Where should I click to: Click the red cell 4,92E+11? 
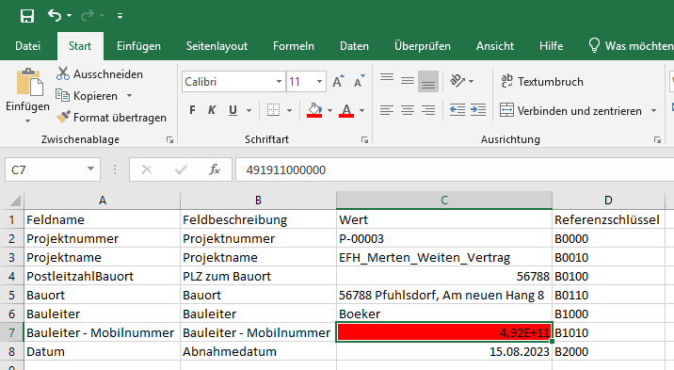[444, 332]
